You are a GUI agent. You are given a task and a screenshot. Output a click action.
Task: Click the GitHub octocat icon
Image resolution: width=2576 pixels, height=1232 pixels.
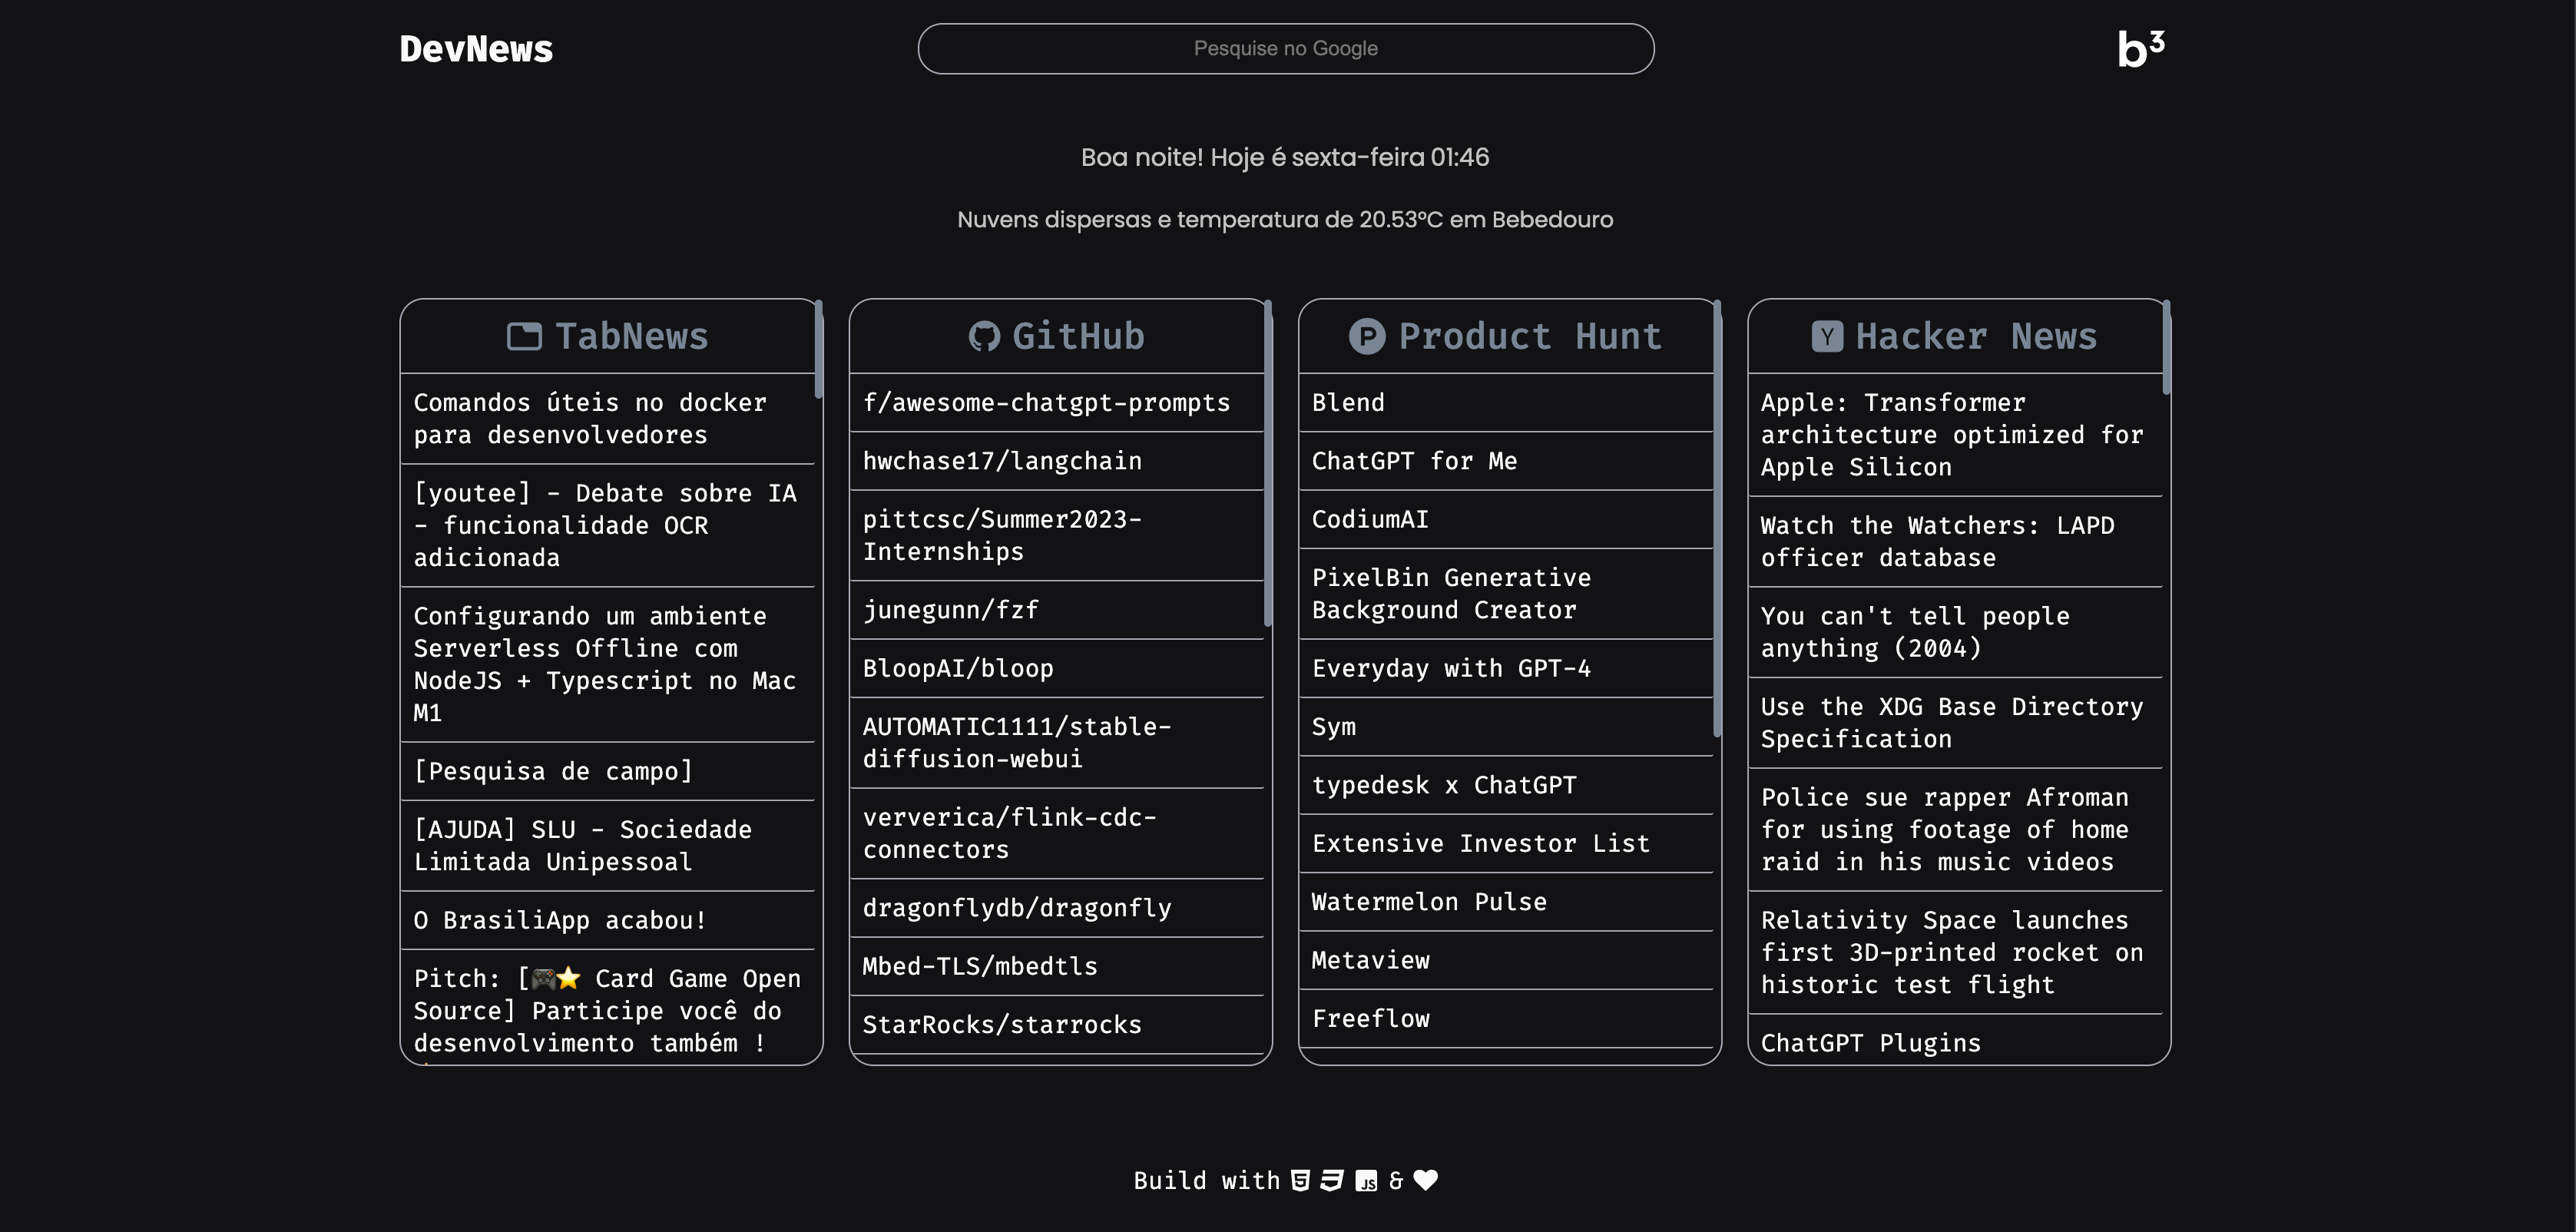[984, 336]
